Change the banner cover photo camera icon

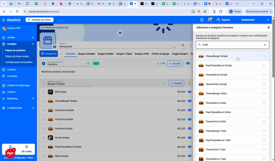120,33
